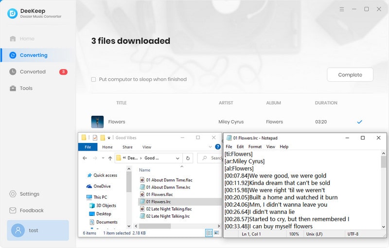
Task: Click the File Explorer refresh icon
Action: (188, 158)
